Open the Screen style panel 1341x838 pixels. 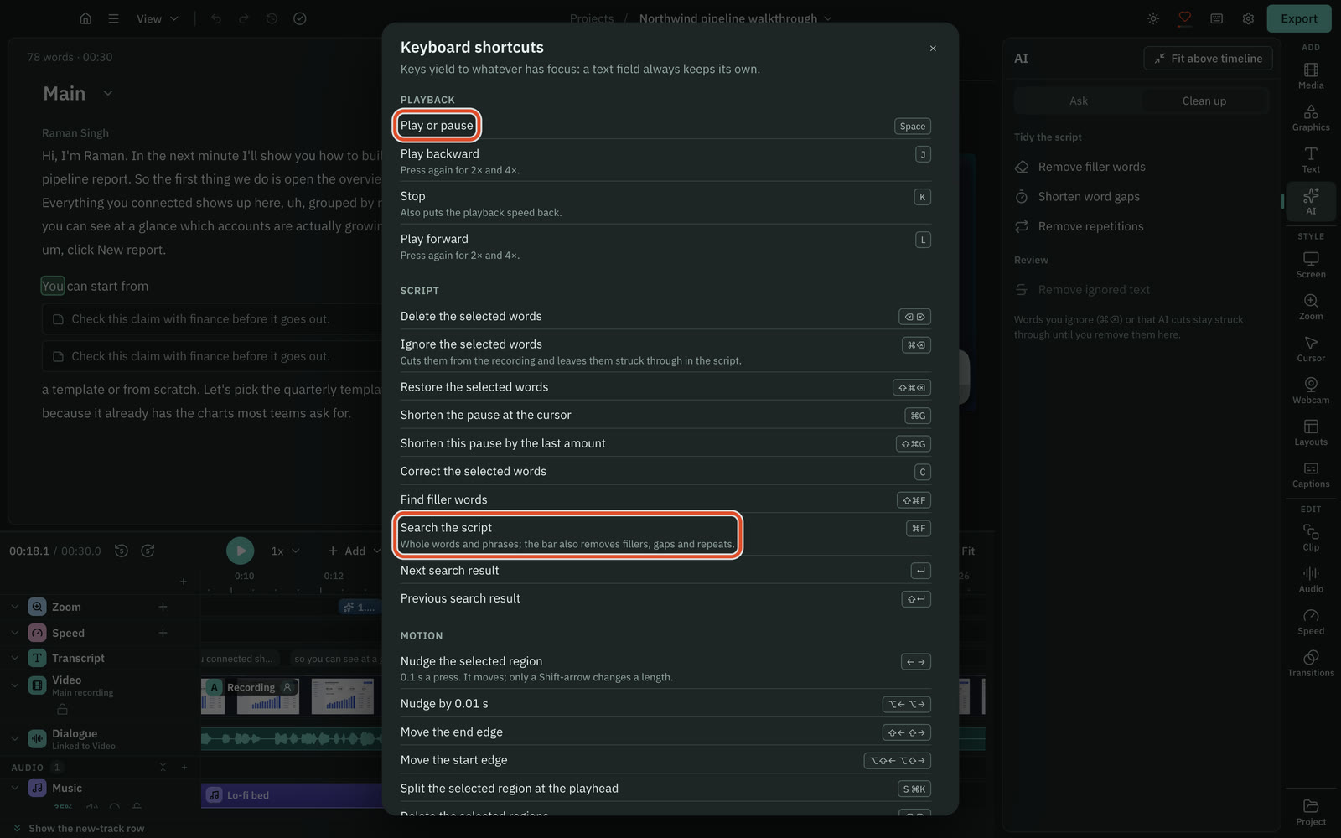(1311, 265)
